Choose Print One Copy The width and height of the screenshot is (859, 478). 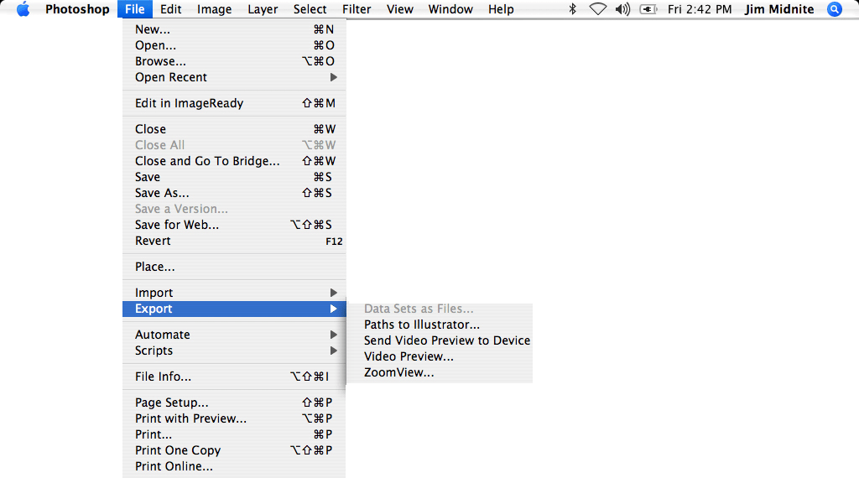tap(234, 450)
